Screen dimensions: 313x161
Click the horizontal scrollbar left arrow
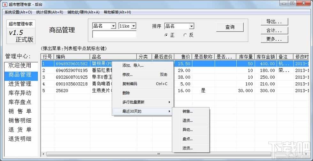[x=43, y=154]
